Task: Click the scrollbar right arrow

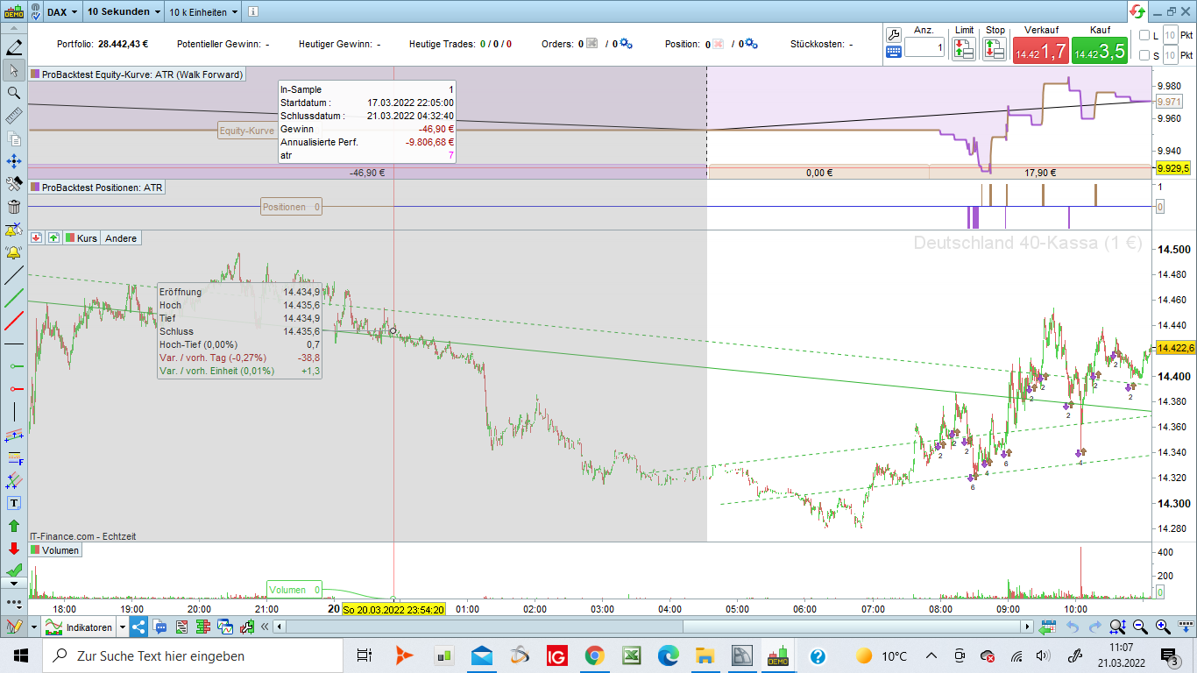Action: tap(1028, 627)
